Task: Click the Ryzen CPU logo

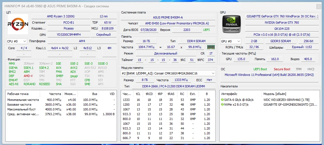Action: click(x=18, y=24)
